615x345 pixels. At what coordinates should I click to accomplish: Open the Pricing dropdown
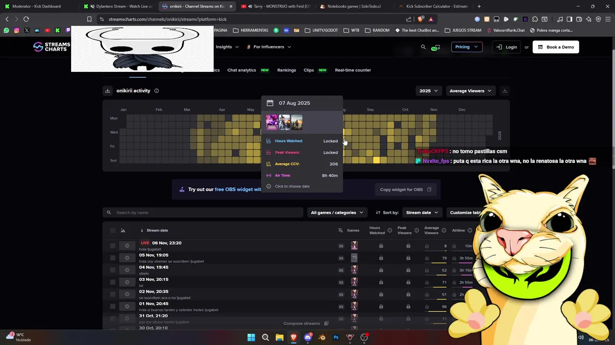467,47
